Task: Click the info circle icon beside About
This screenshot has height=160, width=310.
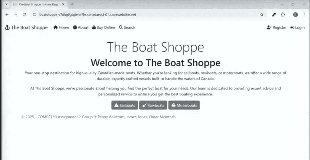Action: coord(75,27)
